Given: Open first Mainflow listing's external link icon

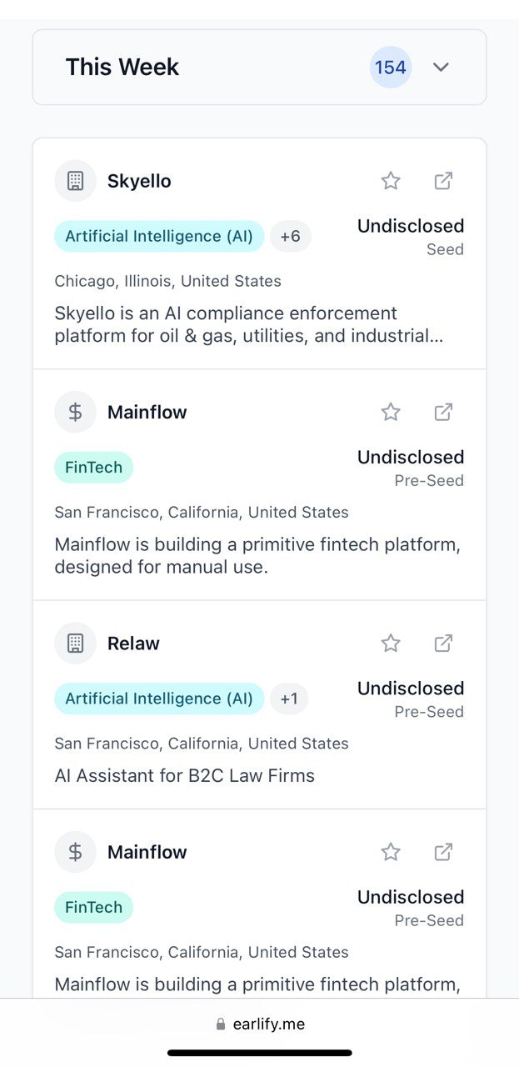Looking at the screenshot, I should click(x=443, y=412).
